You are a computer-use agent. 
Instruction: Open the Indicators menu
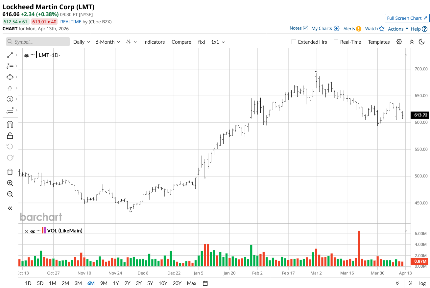pyautogui.click(x=154, y=42)
